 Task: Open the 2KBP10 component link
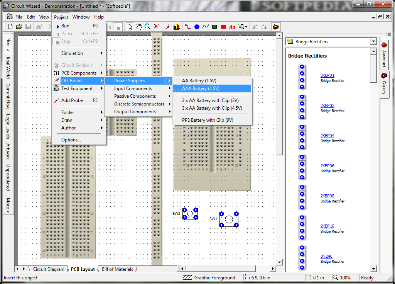click(x=327, y=226)
